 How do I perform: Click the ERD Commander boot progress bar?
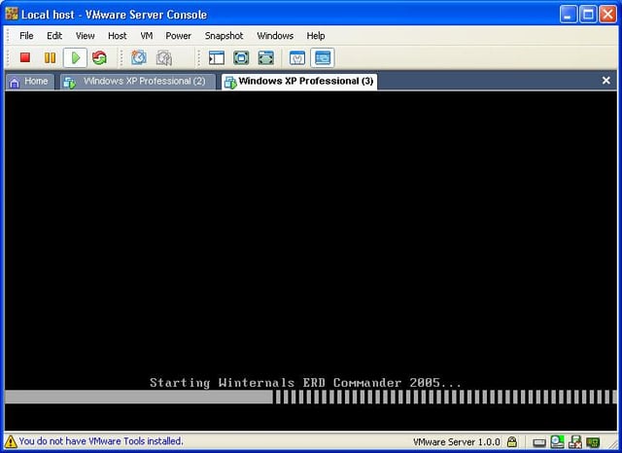pos(311,397)
